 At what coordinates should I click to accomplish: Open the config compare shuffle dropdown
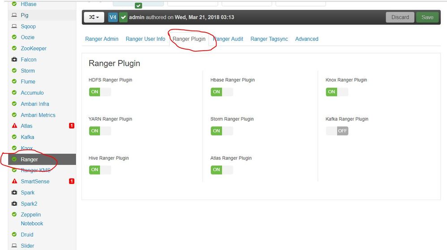coord(94,17)
